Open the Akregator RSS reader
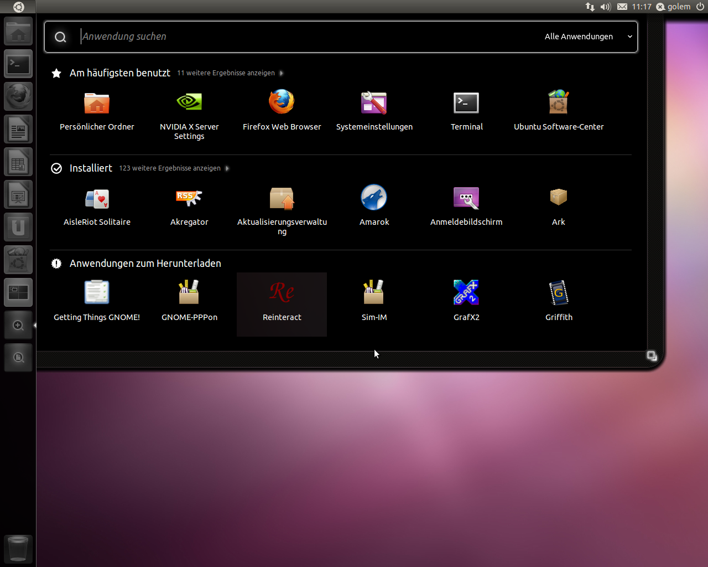This screenshot has width=708, height=567. [x=189, y=198]
